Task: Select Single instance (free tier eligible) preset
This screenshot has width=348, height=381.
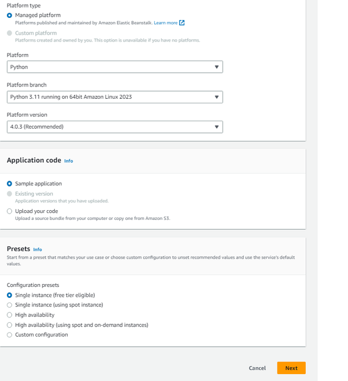Action: coord(9,295)
